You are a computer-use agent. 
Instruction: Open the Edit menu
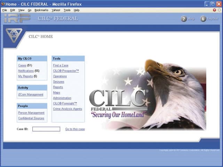(13, 10)
